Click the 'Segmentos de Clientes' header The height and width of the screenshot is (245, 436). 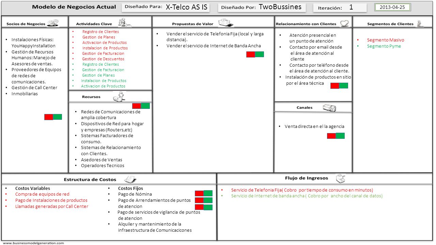390,24
